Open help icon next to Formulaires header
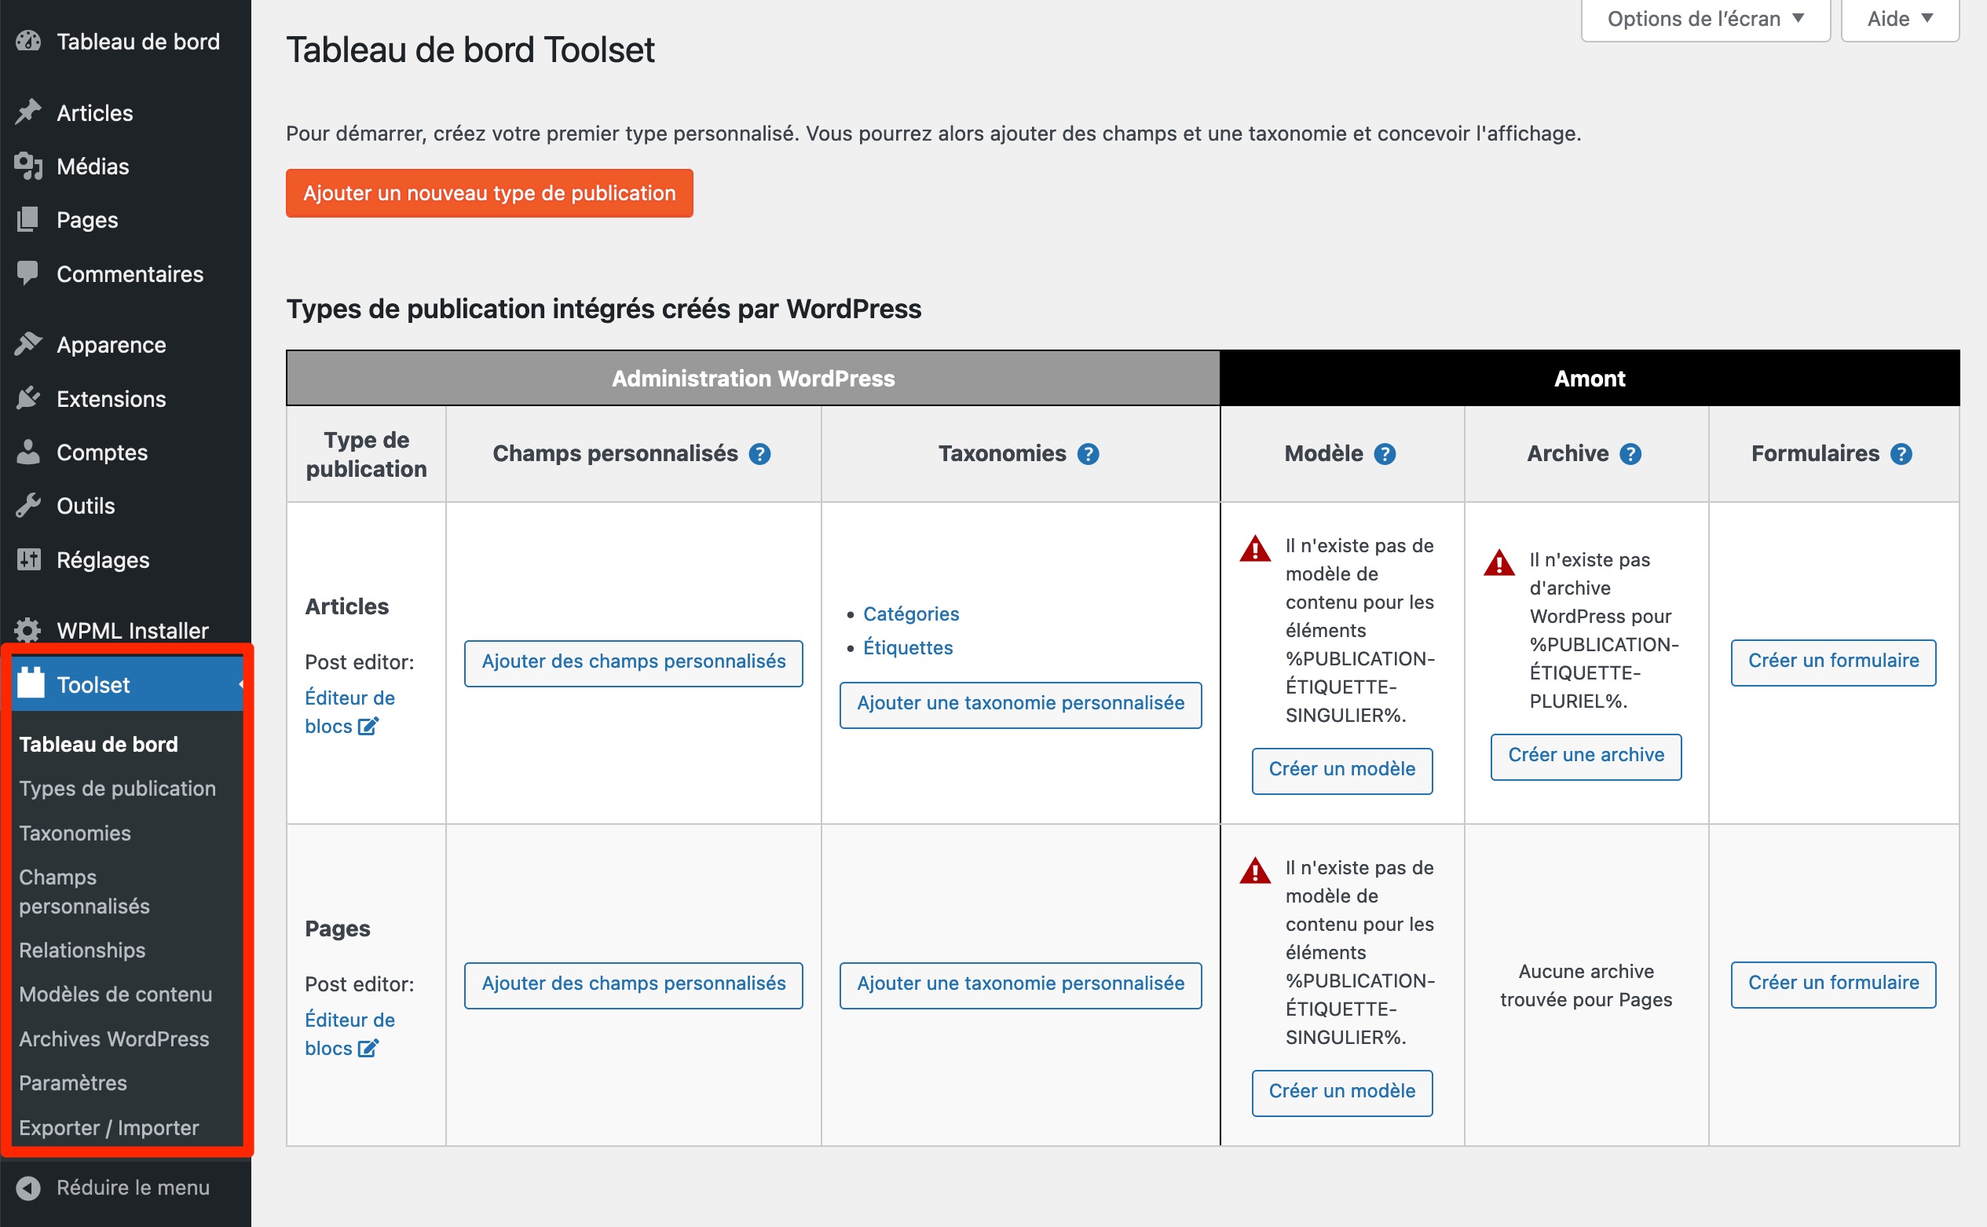 click(1901, 453)
